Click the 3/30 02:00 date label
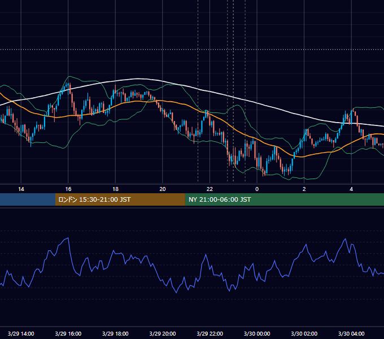Screen dimensions: 384x339 click(x=304, y=333)
